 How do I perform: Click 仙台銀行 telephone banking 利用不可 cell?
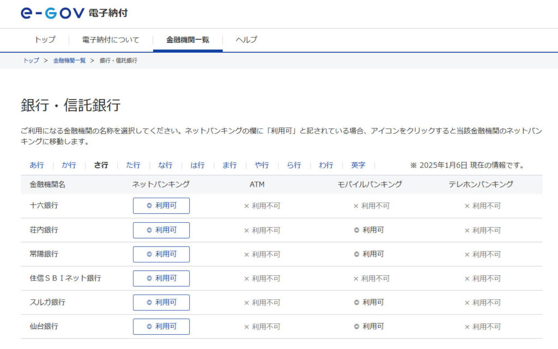tap(483, 327)
